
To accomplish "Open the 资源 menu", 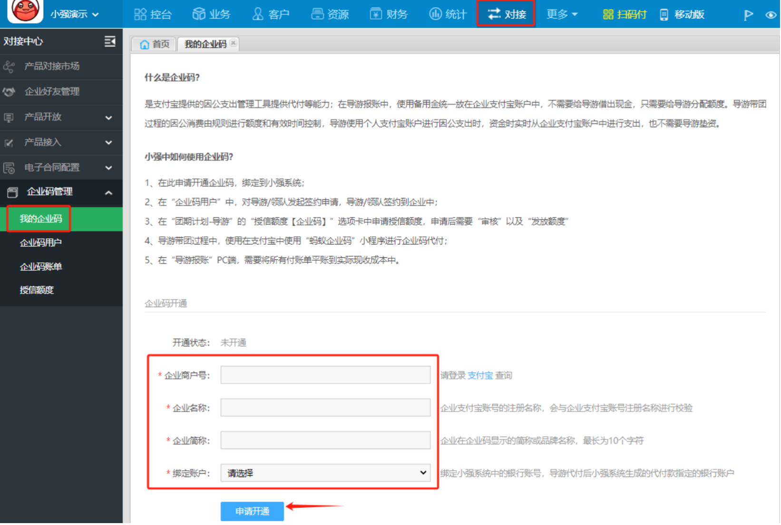I will click(x=330, y=14).
